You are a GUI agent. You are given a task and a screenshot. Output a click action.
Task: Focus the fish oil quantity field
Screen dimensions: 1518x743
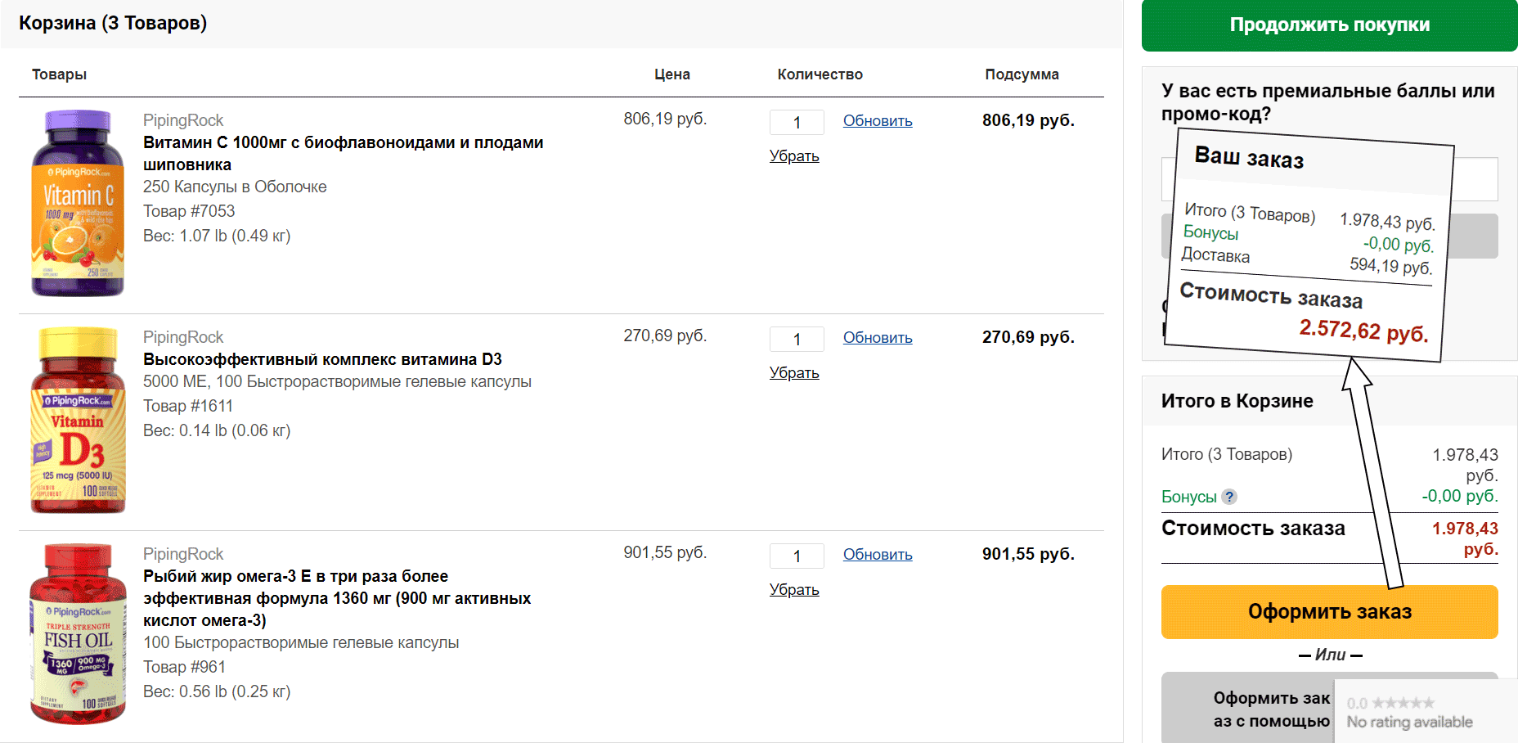(x=797, y=556)
